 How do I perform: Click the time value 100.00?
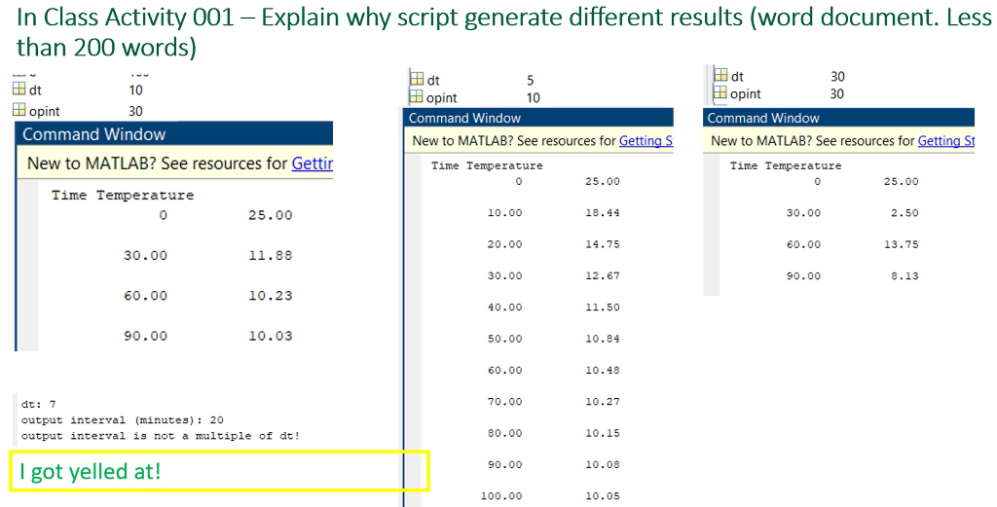[x=501, y=495]
